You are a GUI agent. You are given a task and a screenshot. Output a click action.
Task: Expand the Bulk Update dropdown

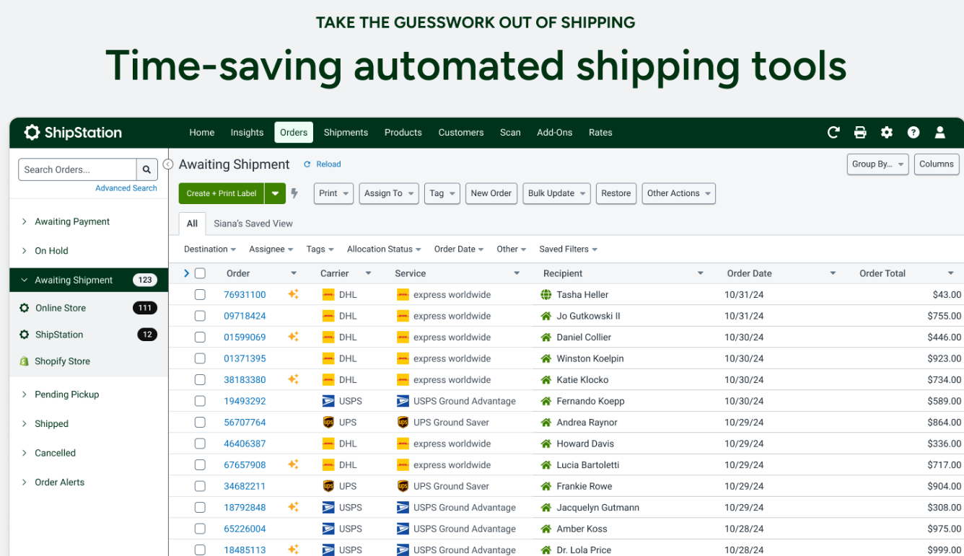pos(556,193)
